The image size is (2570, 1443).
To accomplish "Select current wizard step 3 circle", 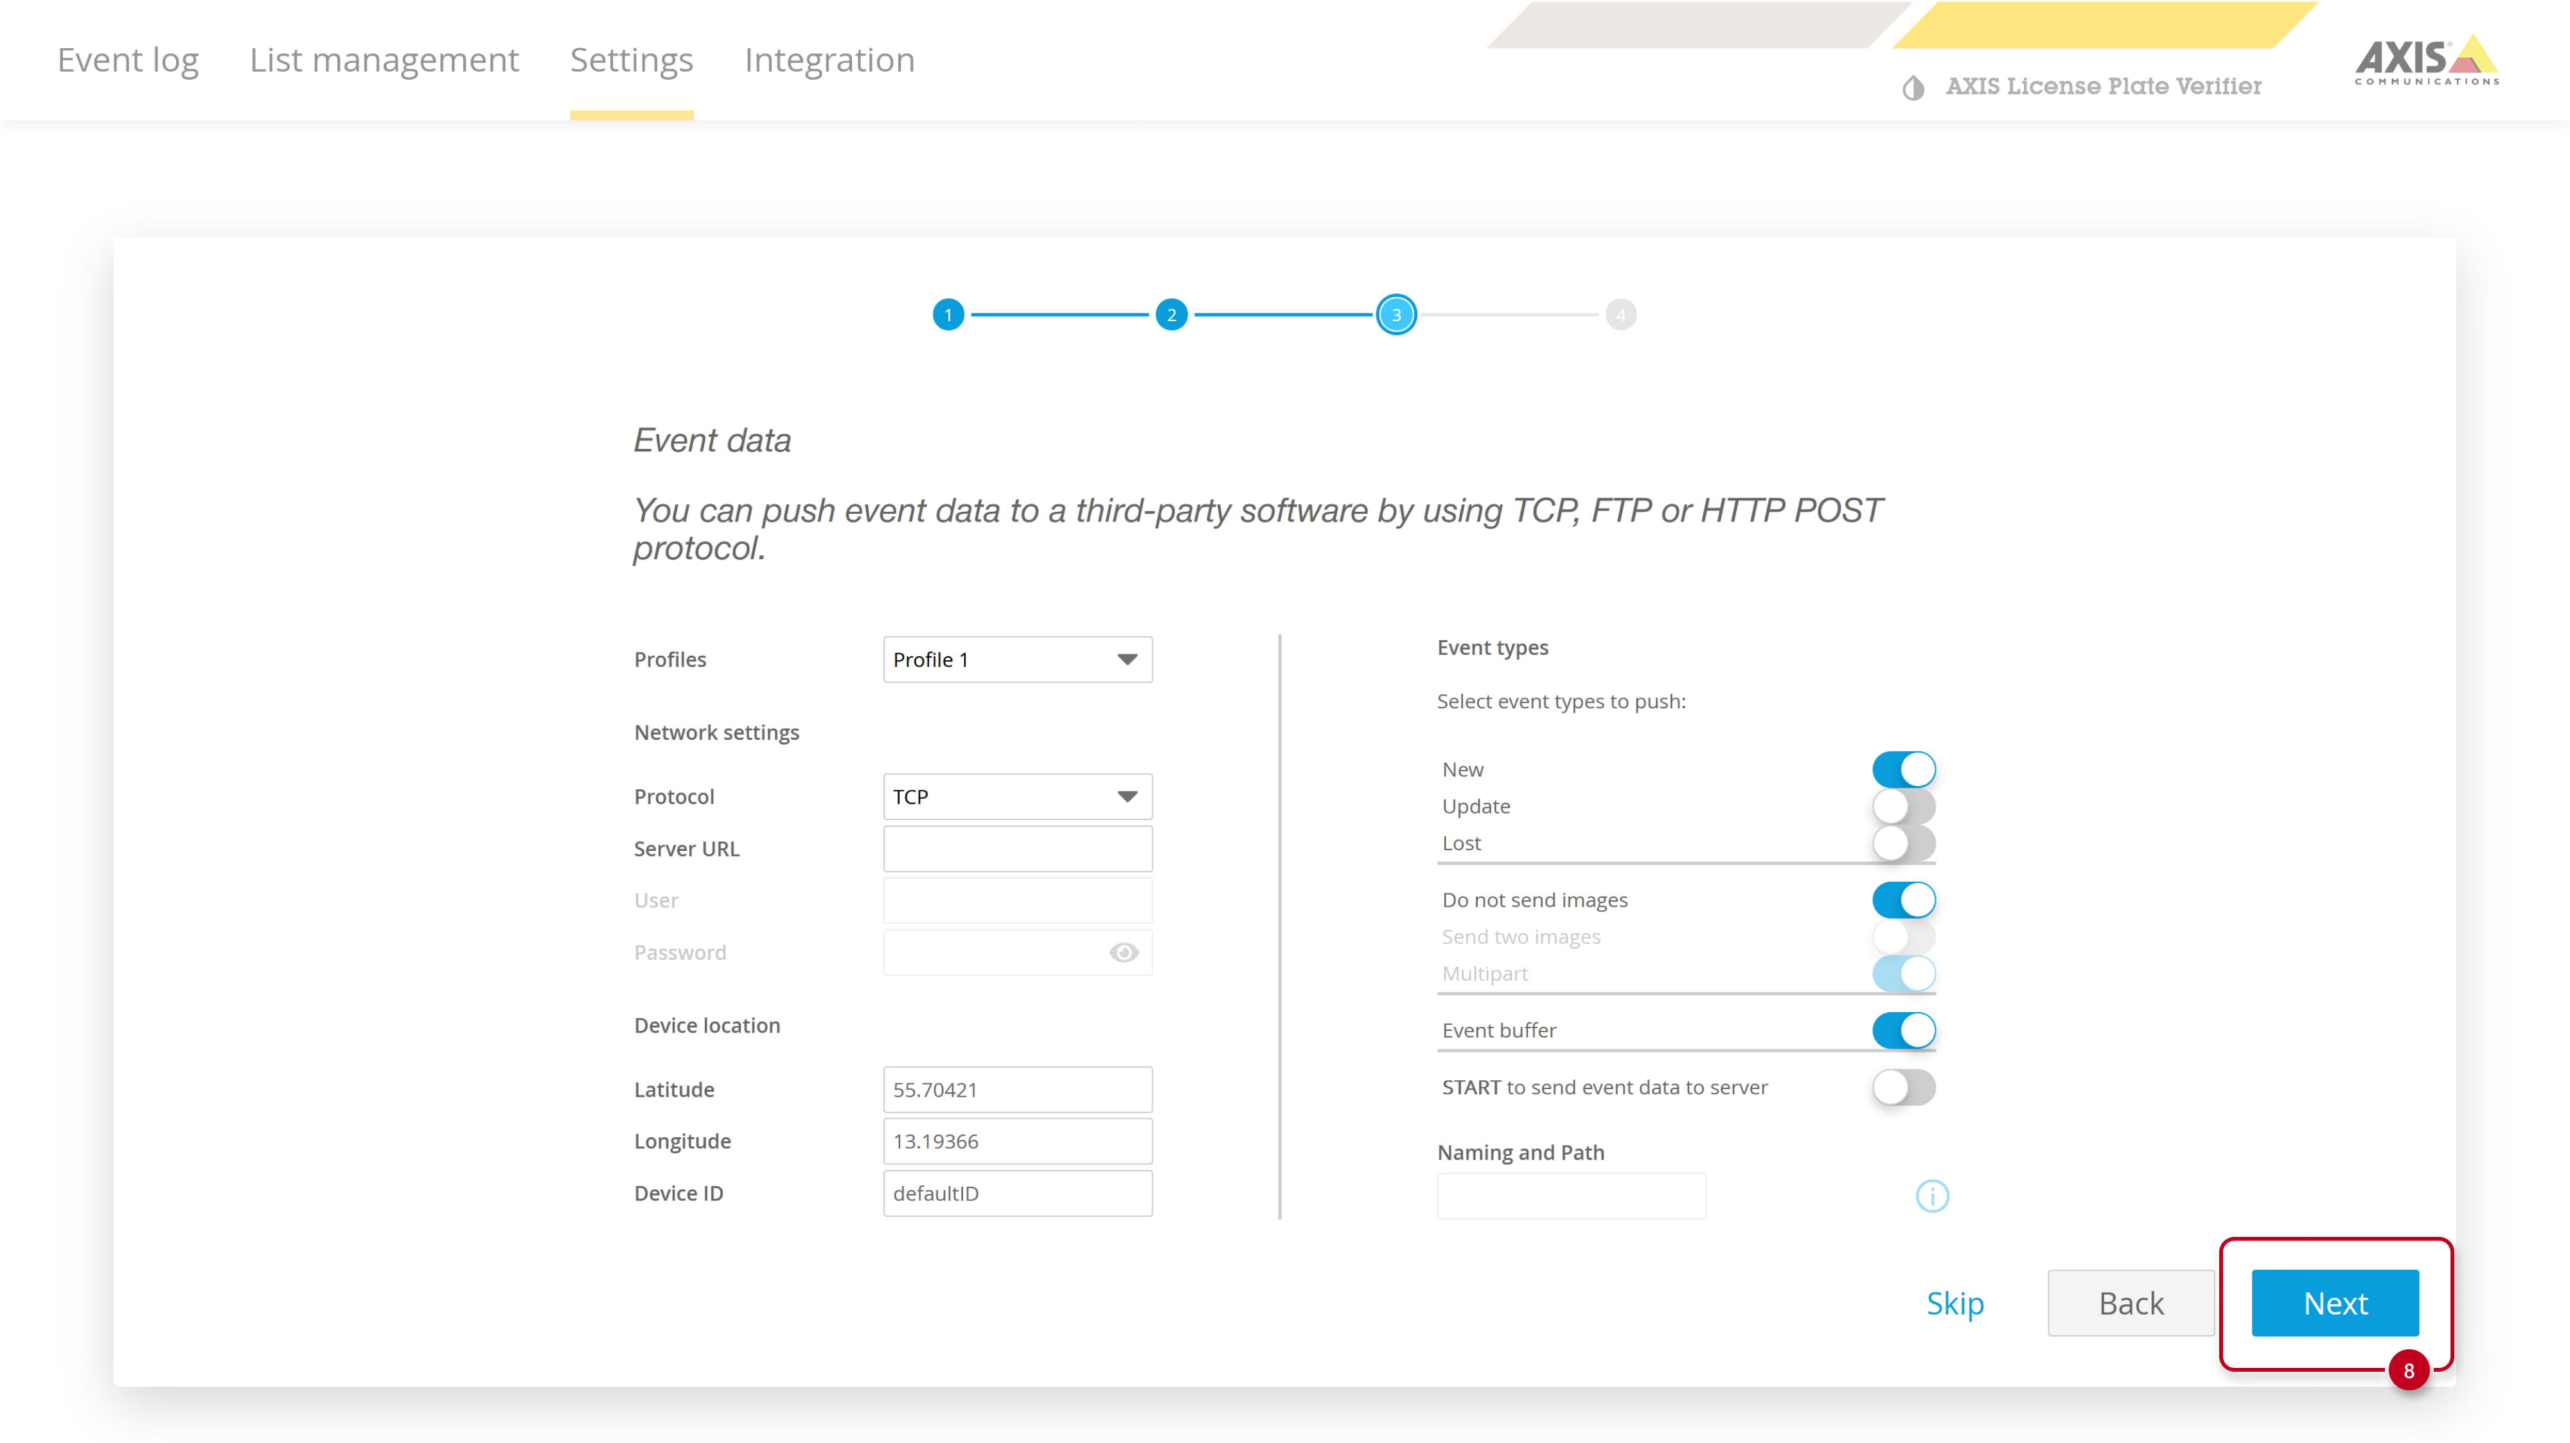I will pos(1396,315).
